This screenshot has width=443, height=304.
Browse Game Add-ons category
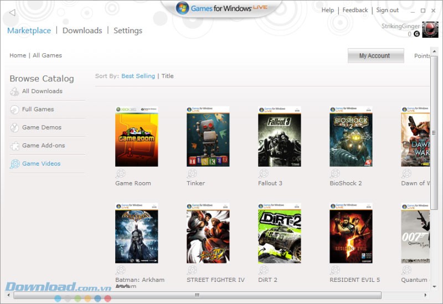click(x=44, y=146)
